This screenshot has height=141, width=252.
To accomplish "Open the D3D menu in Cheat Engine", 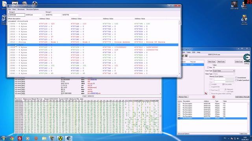I will [194, 52].
